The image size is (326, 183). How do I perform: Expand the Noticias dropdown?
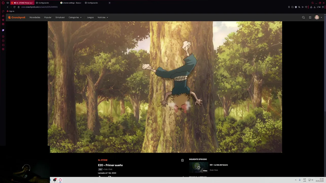click(103, 18)
